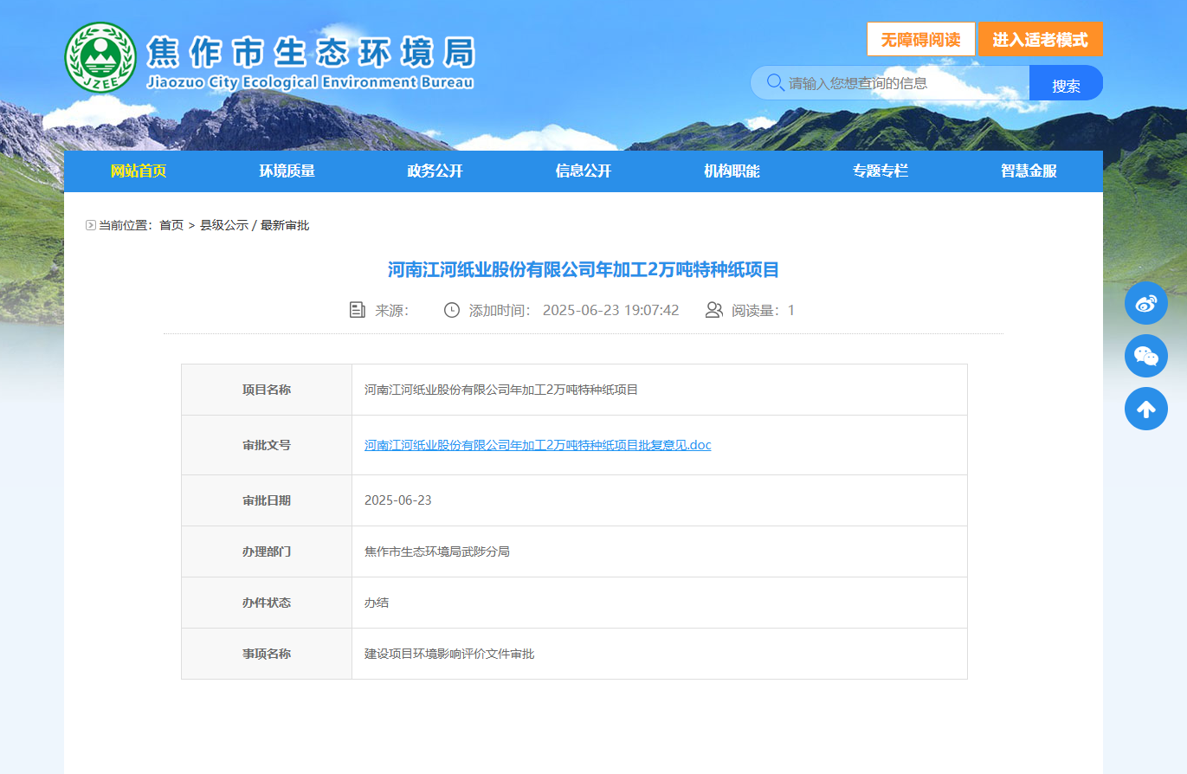Image resolution: width=1187 pixels, height=774 pixels.
Task: Click the 审批日期 row label
Action: (x=267, y=500)
